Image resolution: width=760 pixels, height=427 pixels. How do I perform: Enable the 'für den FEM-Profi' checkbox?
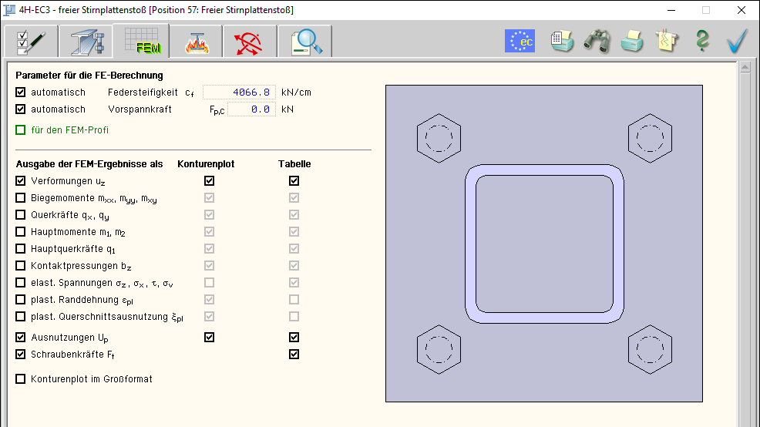pyautogui.click(x=21, y=130)
